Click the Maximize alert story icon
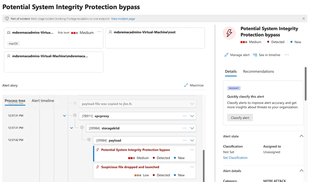This screenshot has height=182, width=310. [186, 85]
